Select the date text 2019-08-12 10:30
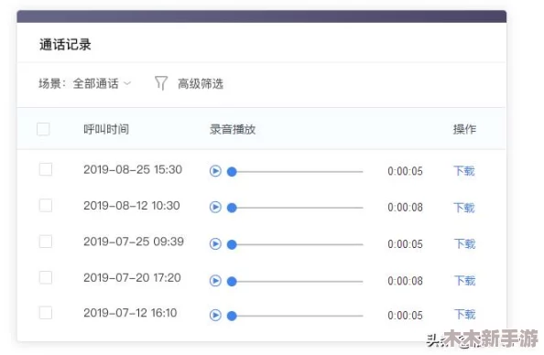This screenshot has height=355, width=544. click(132, 206)
